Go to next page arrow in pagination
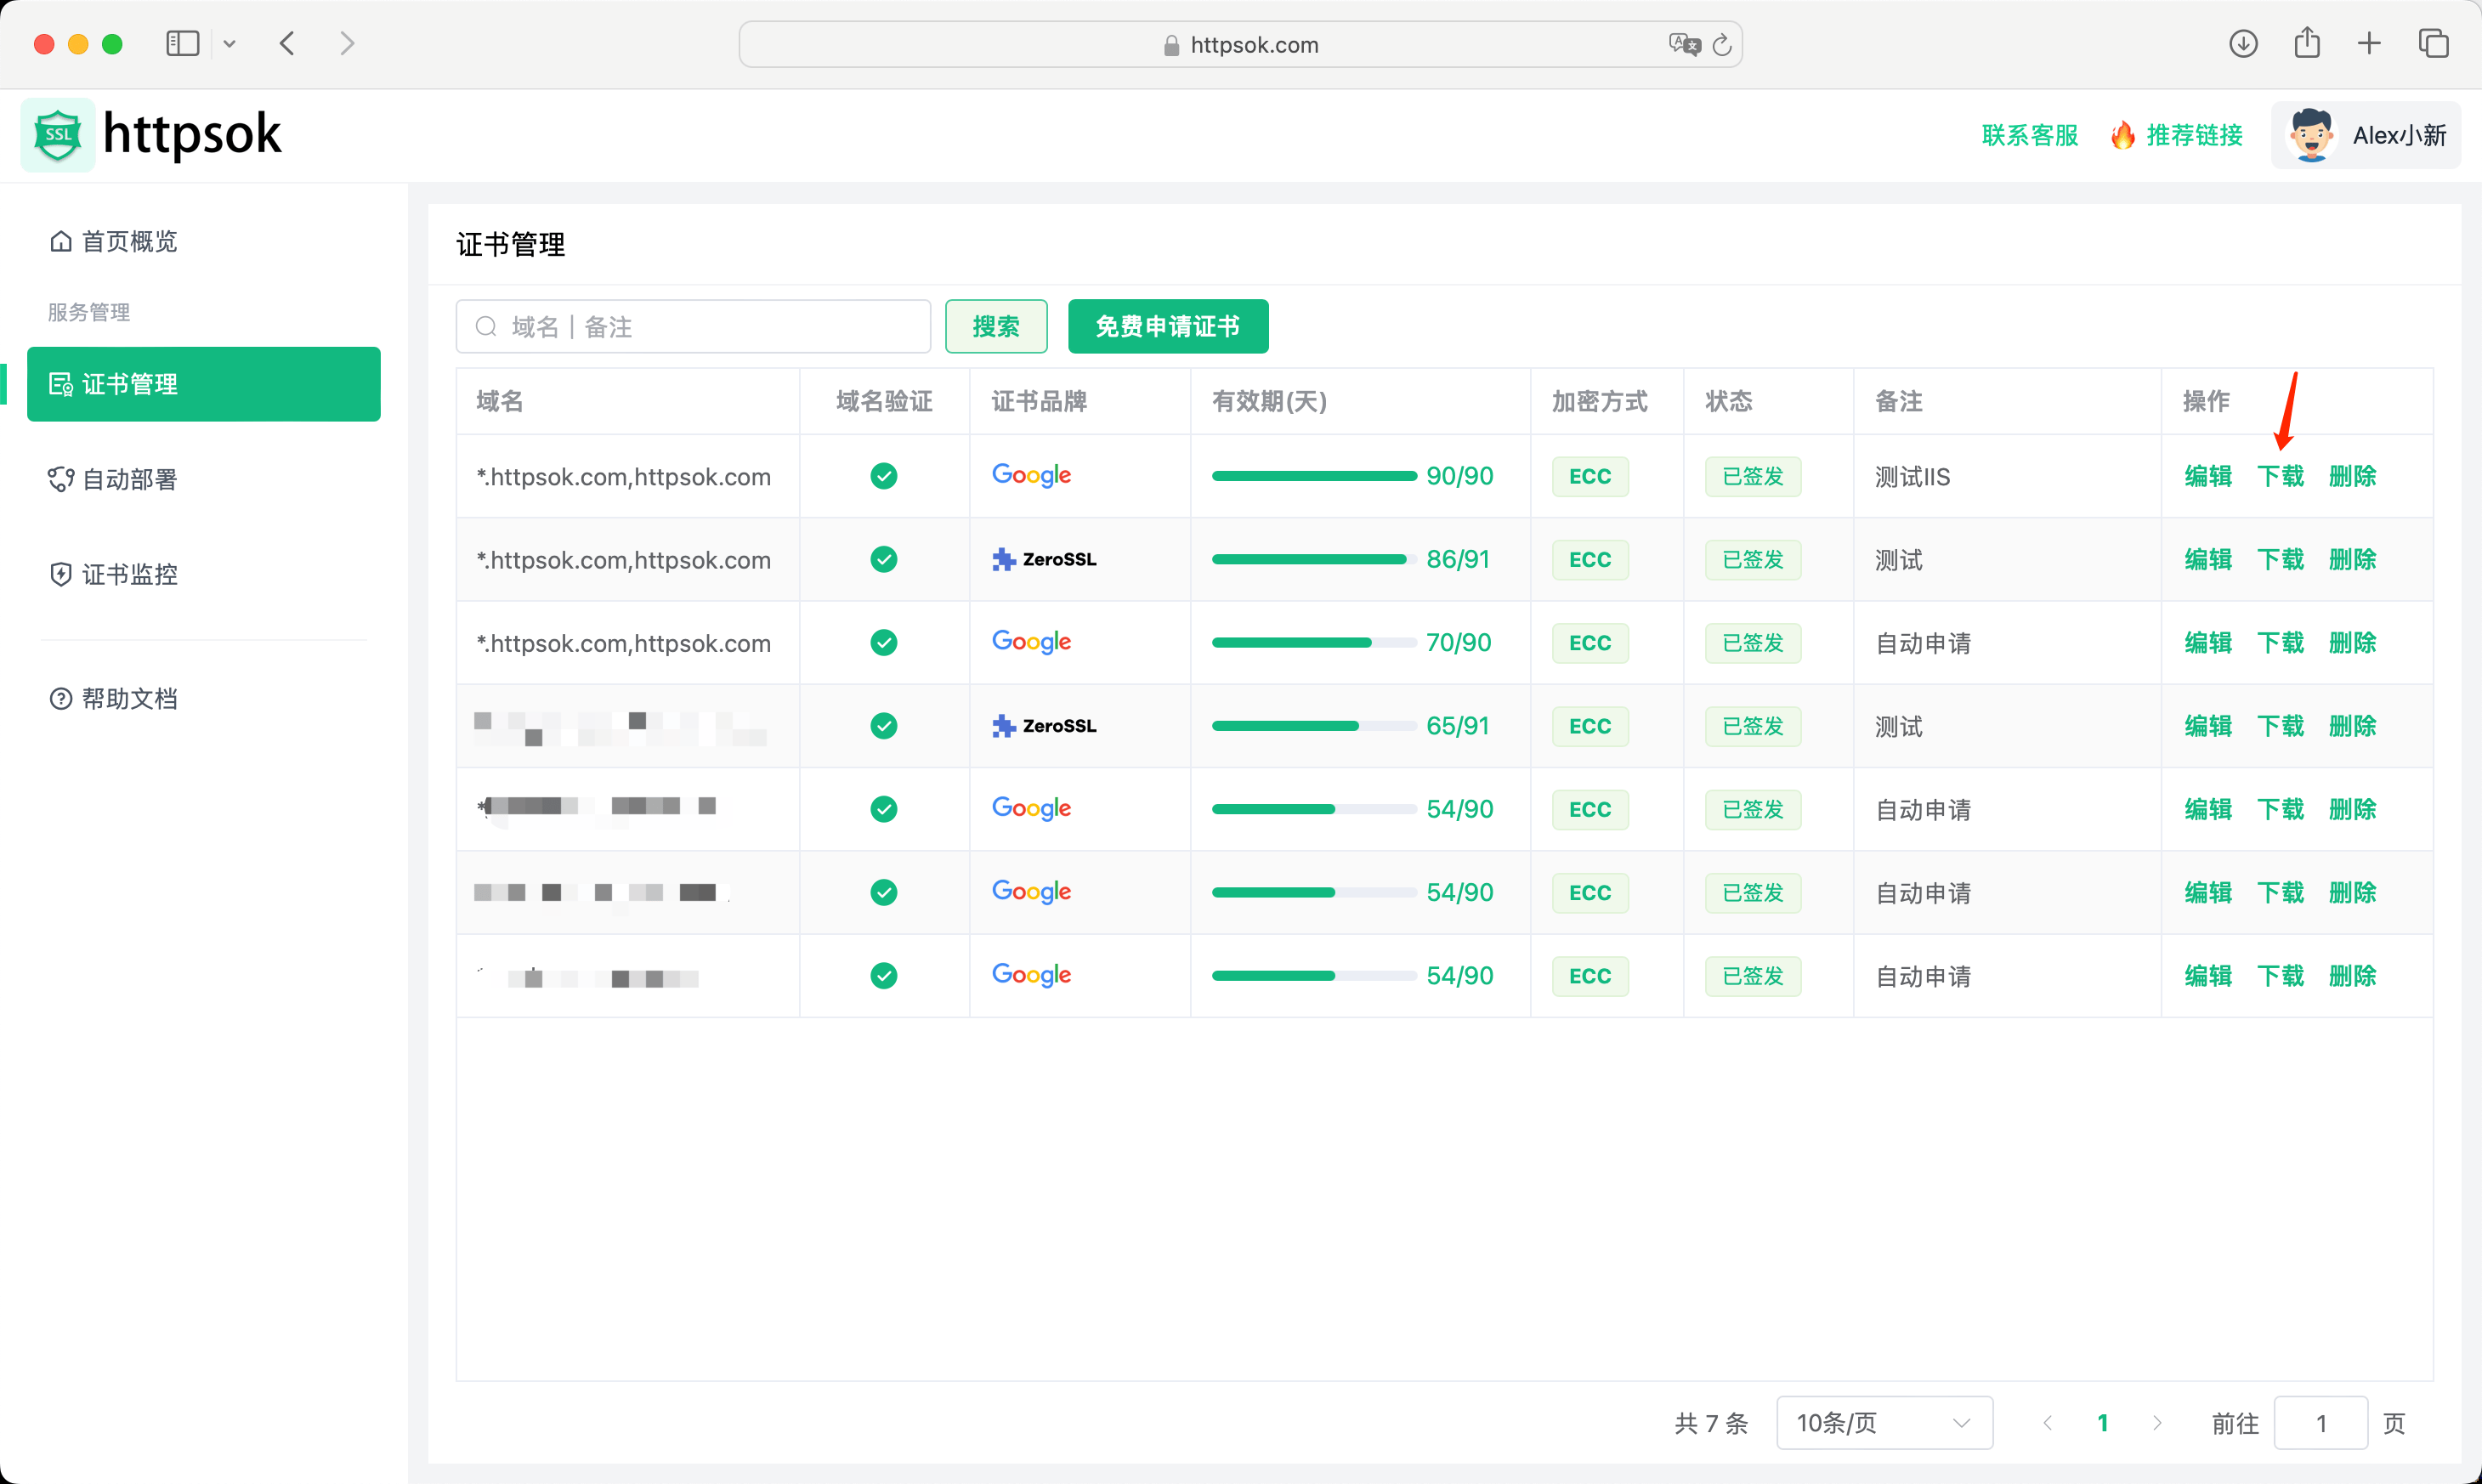Image resolution: width=2482 pixels, height=1484 pixels. tap(2157, 1422)
